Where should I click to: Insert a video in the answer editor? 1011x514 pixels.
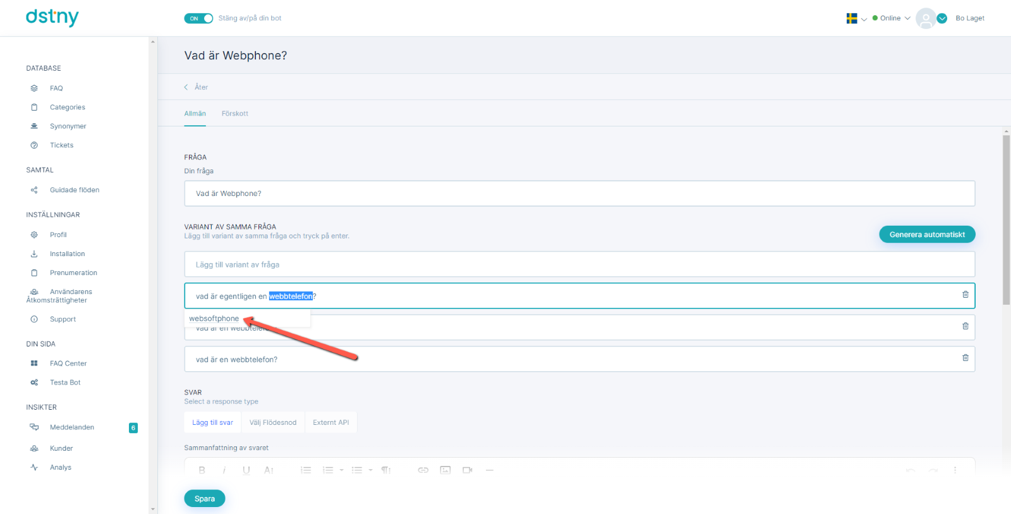click(x=468, y=470)
